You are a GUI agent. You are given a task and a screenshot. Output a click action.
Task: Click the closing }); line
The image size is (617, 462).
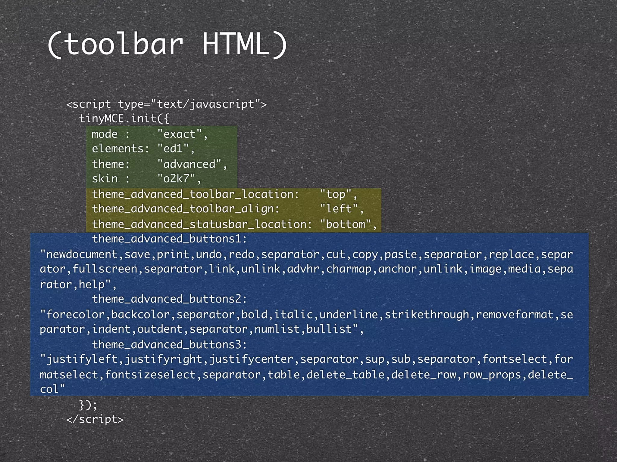88,405
